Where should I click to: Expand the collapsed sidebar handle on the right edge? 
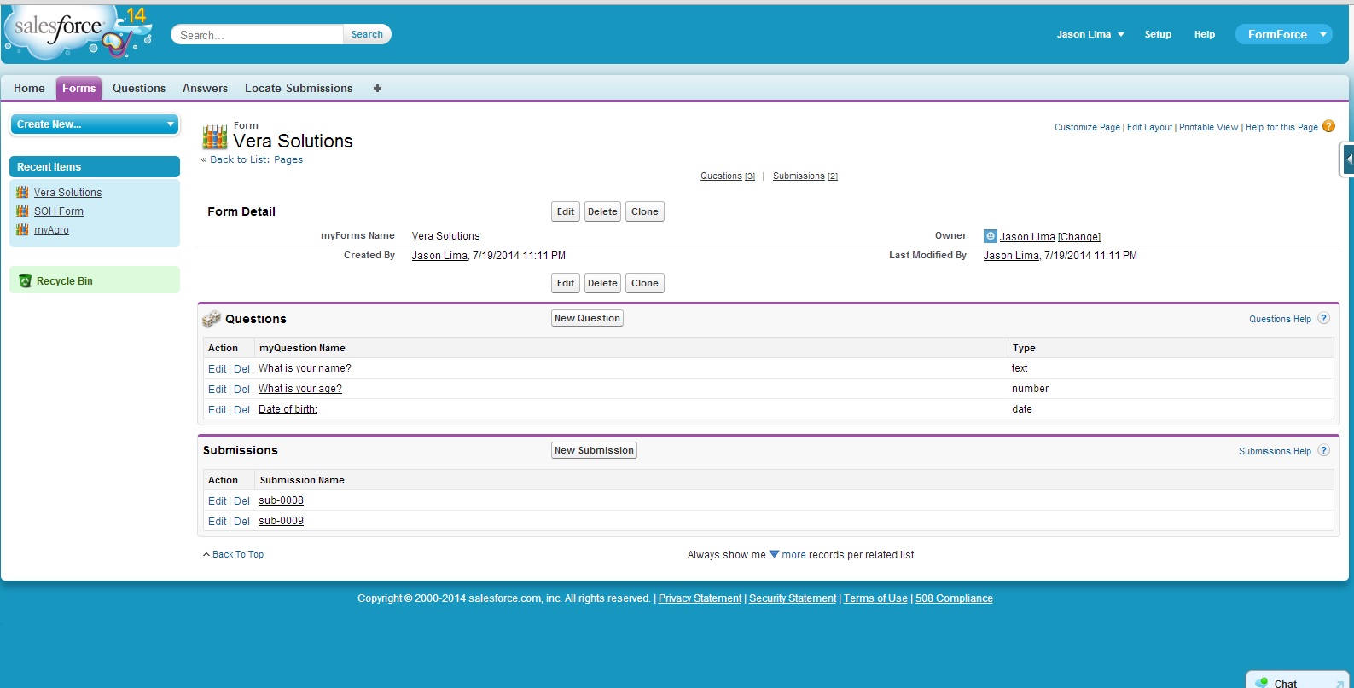pyautogui.click(x=1347, y=159)
